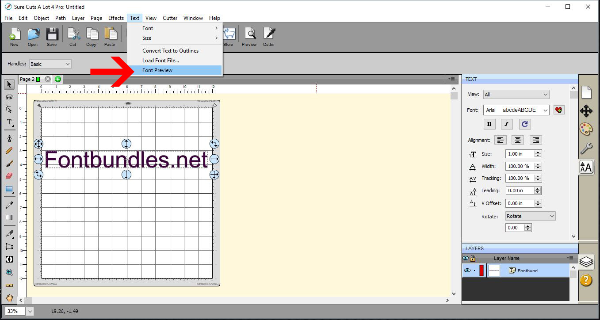This screenshot has width=600, height=320.
Task: Toggle Bold text style
Action: [x=489, y=124]
